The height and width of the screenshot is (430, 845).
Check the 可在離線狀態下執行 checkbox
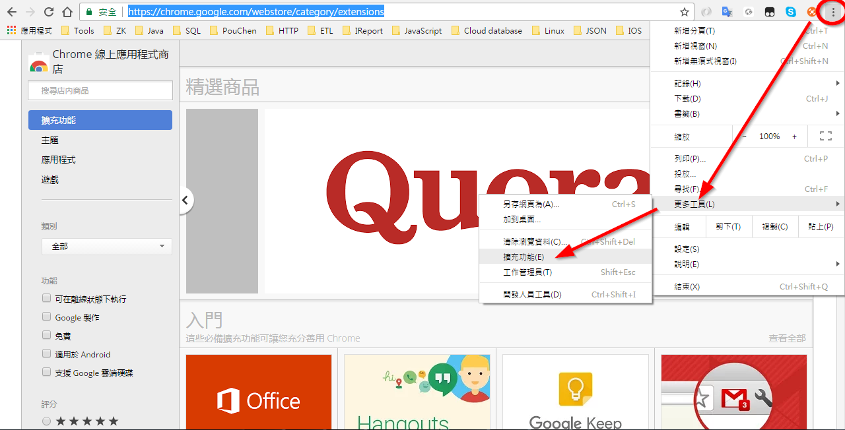46,298
